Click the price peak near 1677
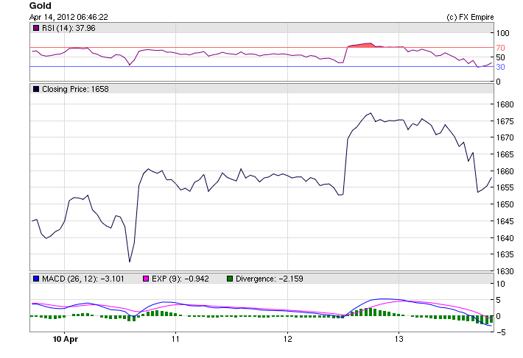Screen dimensions: 523x358 coord(371,113)
